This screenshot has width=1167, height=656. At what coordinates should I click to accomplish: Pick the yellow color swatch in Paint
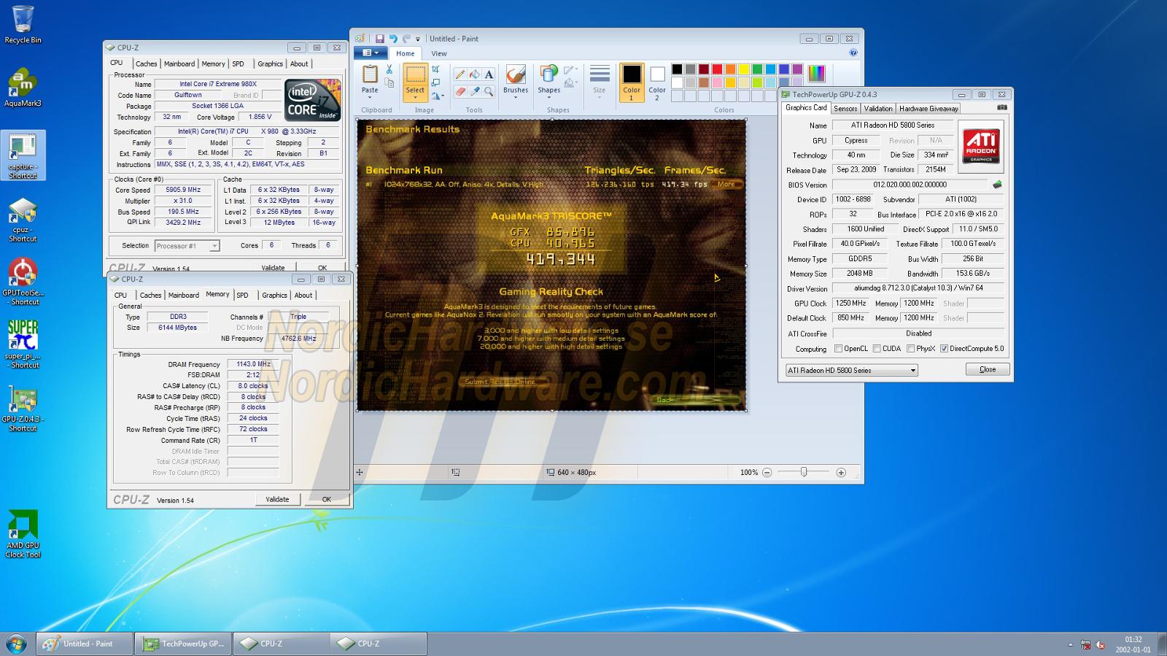coord(744,69)
